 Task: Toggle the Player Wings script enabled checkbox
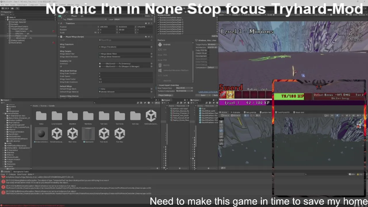[x=64, y=37]
